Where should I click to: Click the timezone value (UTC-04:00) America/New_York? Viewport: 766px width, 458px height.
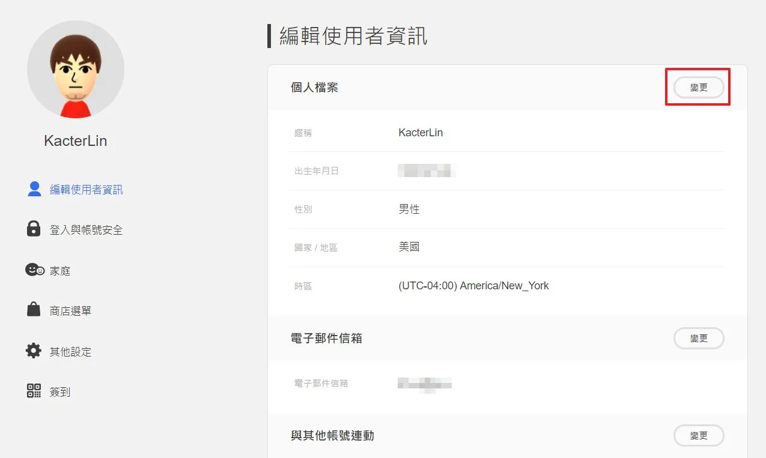[x=473, y=286]
